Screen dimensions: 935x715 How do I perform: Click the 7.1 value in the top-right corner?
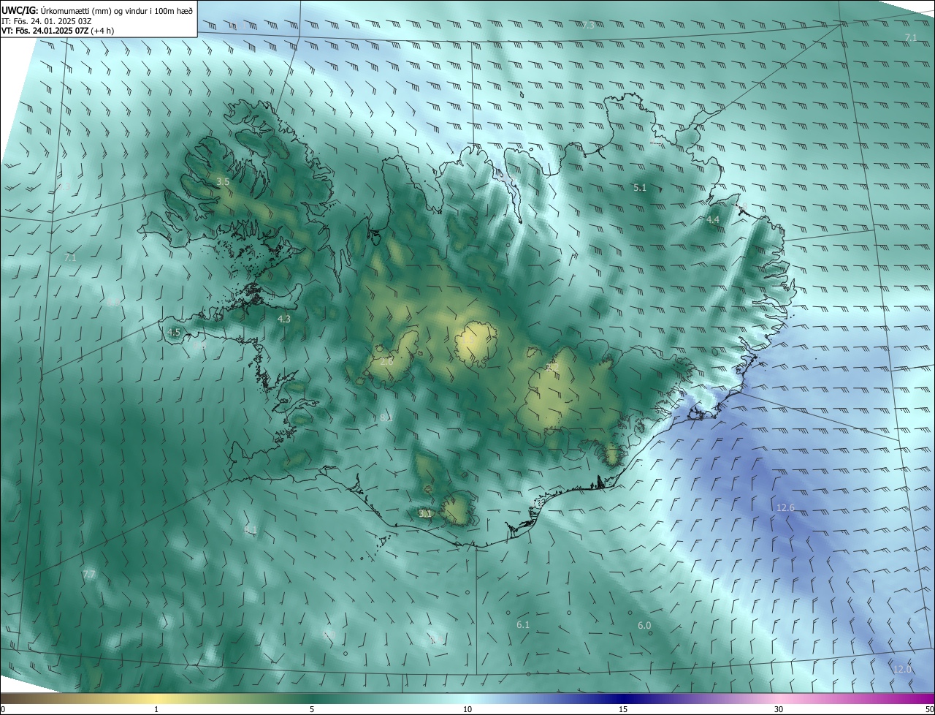tap(911, 37)
